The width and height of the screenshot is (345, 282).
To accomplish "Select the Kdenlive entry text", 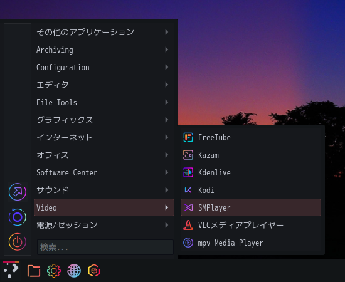I will tap(215, 172).
